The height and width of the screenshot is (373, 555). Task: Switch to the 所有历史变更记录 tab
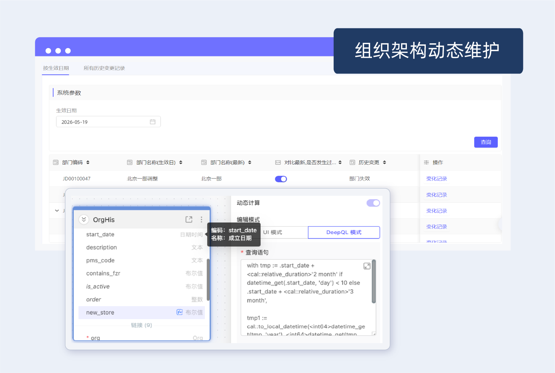(104, 68)
